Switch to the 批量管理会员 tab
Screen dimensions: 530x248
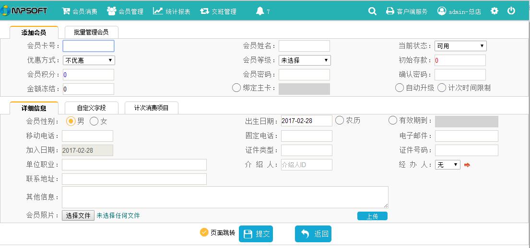[x=91, y=33]
